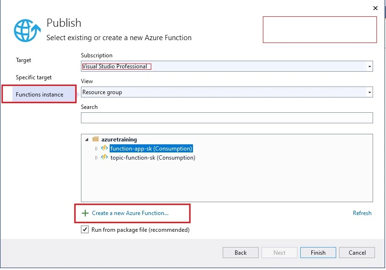Expand the function-app-sk node
Viewport: 386px width, 270px height.
pos(96,149)
